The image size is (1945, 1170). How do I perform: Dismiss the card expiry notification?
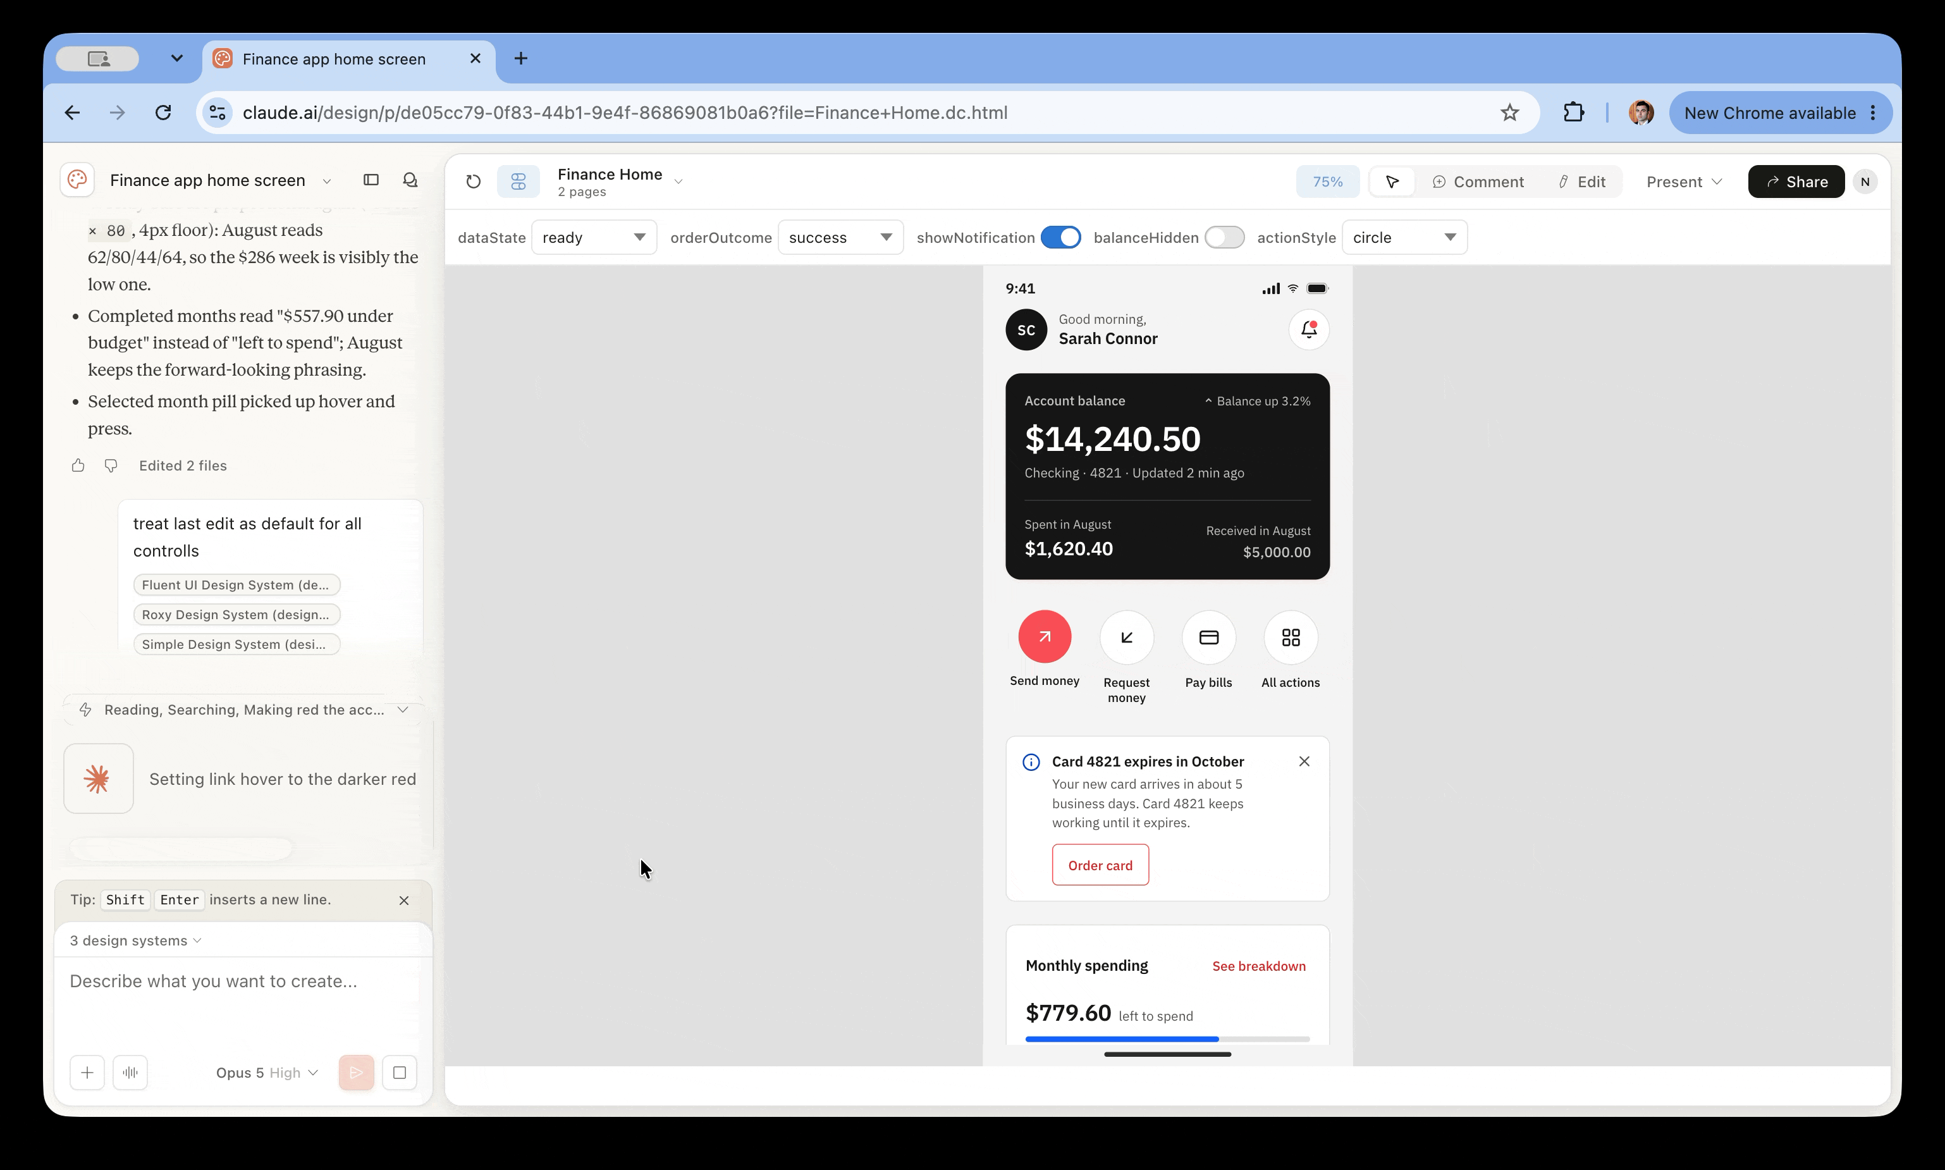click(x=1304, y=761)
